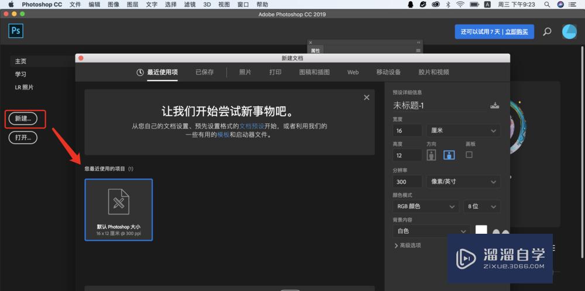Open the width unit 厘米 dropdown
The width and height of the screenshot is (585, 291).
pos(463,131)
